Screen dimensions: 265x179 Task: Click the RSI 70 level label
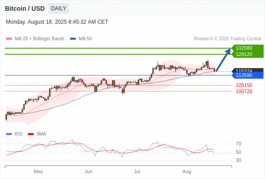238,144
